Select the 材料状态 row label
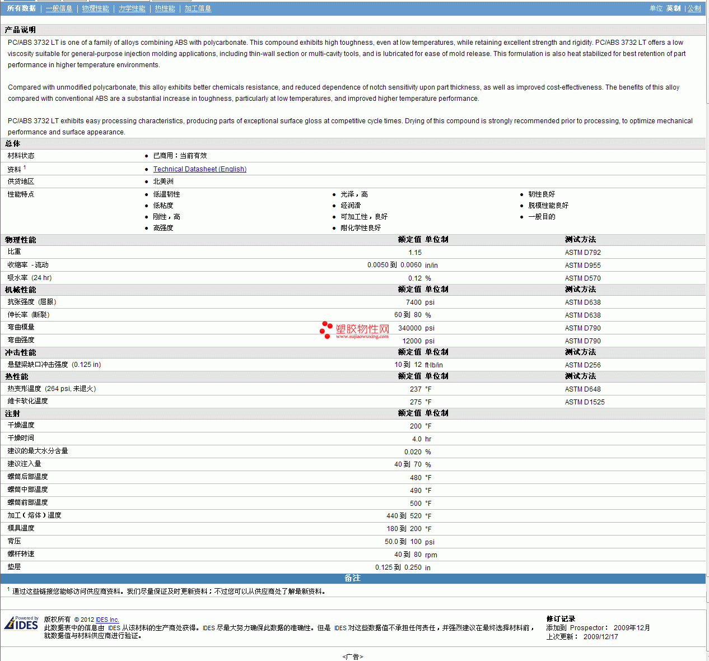 pyautogui.click(x=21, y=156)
